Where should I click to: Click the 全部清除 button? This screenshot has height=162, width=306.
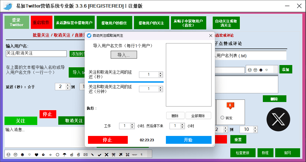pyautogui.click(x=198, y=115)
